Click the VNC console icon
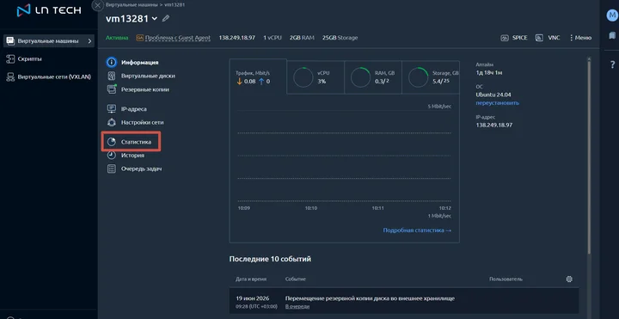Screen dimensions: 619x319 tap(539, 38)
